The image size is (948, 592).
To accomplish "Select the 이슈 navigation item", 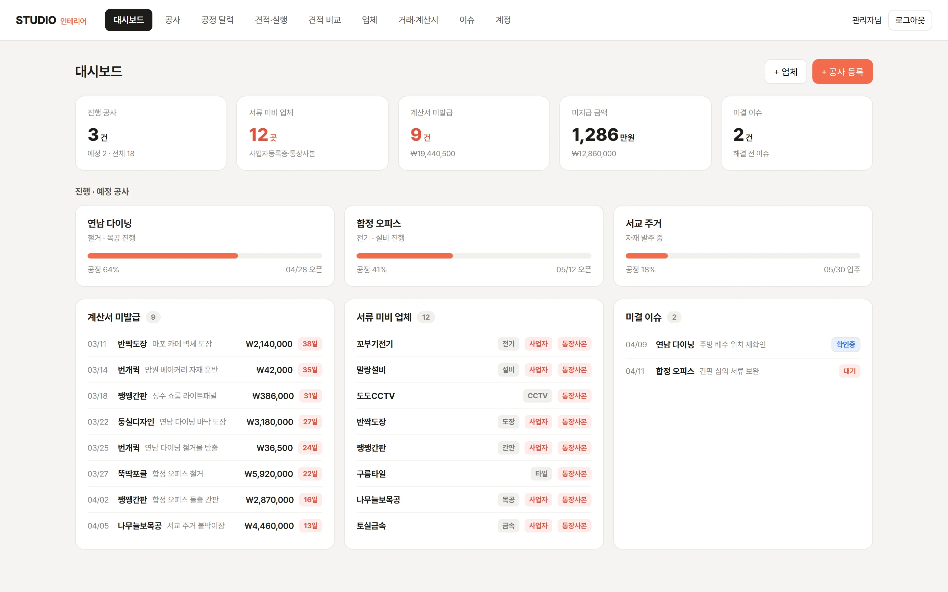I will click(467, 20).
